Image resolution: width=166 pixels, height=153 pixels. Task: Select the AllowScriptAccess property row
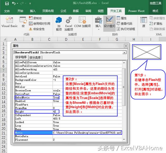click(68, 73)
